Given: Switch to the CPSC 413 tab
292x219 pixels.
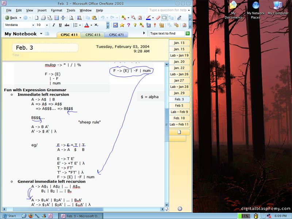Looking at the screenshot, I should coord(93,35).
